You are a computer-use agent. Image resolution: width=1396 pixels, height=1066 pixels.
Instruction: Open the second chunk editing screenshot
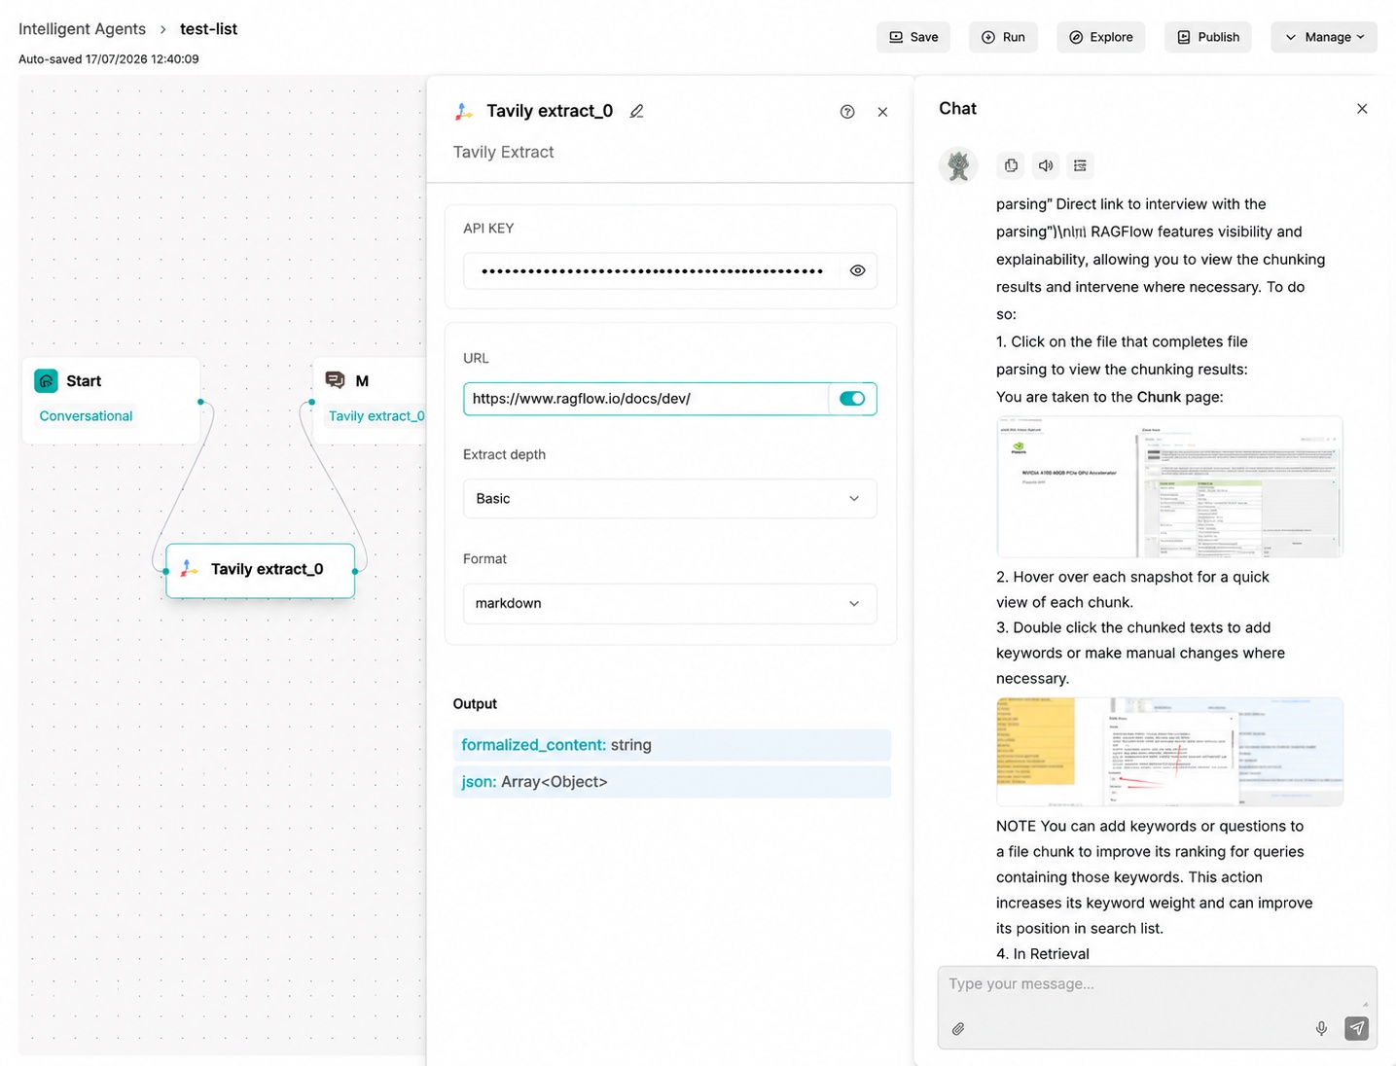coord(1169,752)
